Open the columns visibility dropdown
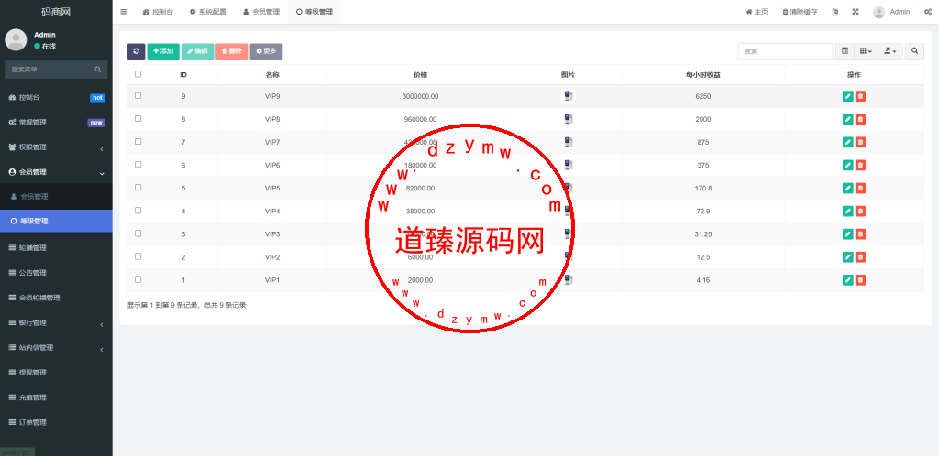This screenshot has width=939, height=456. (x=866, y=51)
